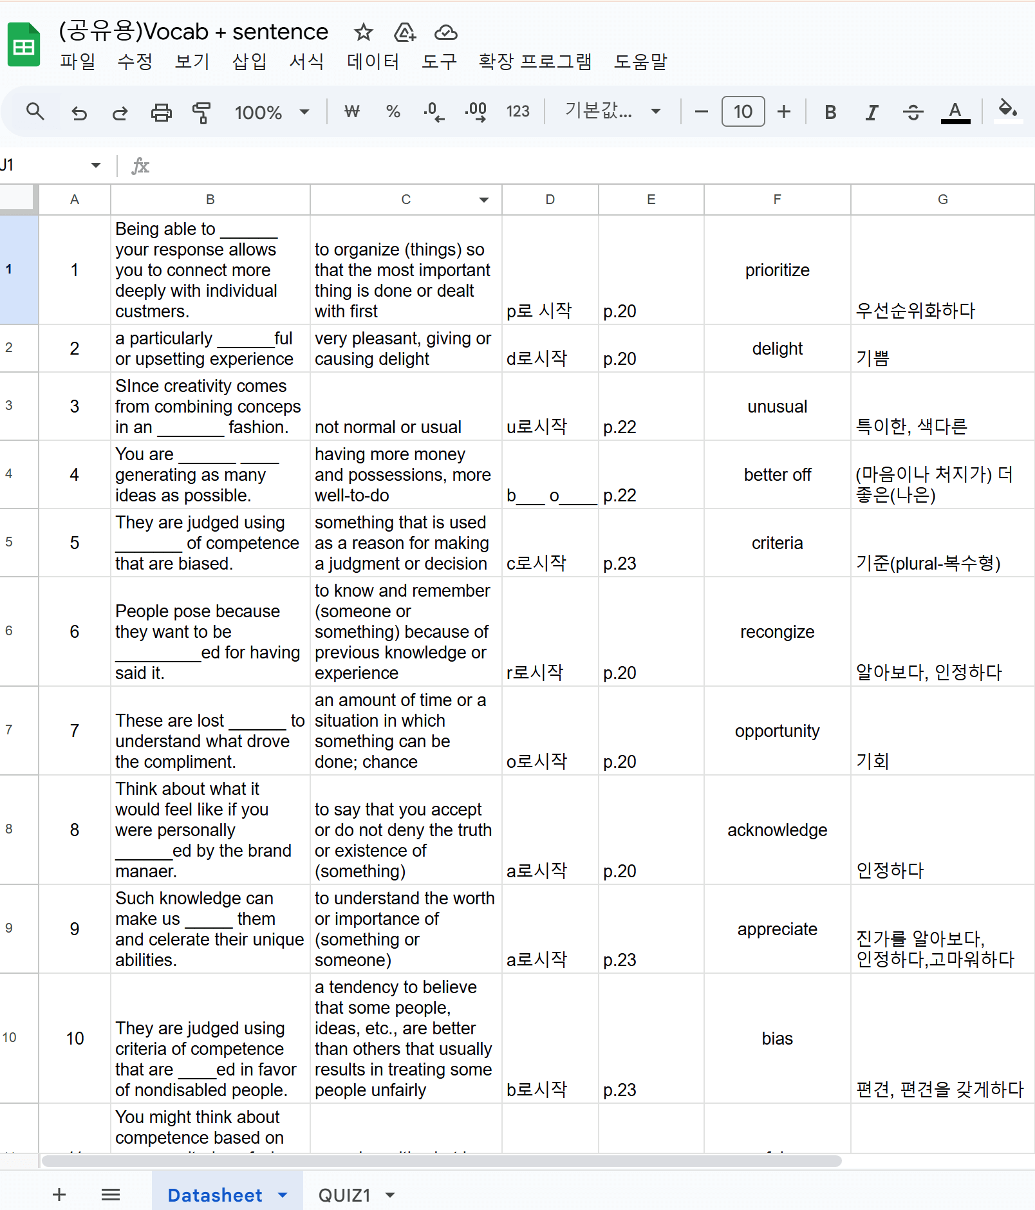Open the text color picker
This screenshot has width=1035, height=1210.
[955, 113]
